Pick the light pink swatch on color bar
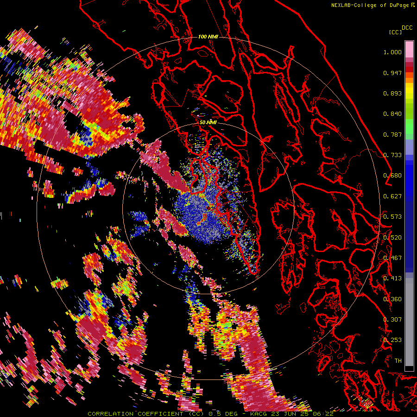This screenshot has width=417, height=417. coord(409,49)
